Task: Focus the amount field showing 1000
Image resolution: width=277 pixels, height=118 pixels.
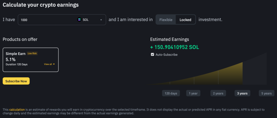Action: click(46, 20)
